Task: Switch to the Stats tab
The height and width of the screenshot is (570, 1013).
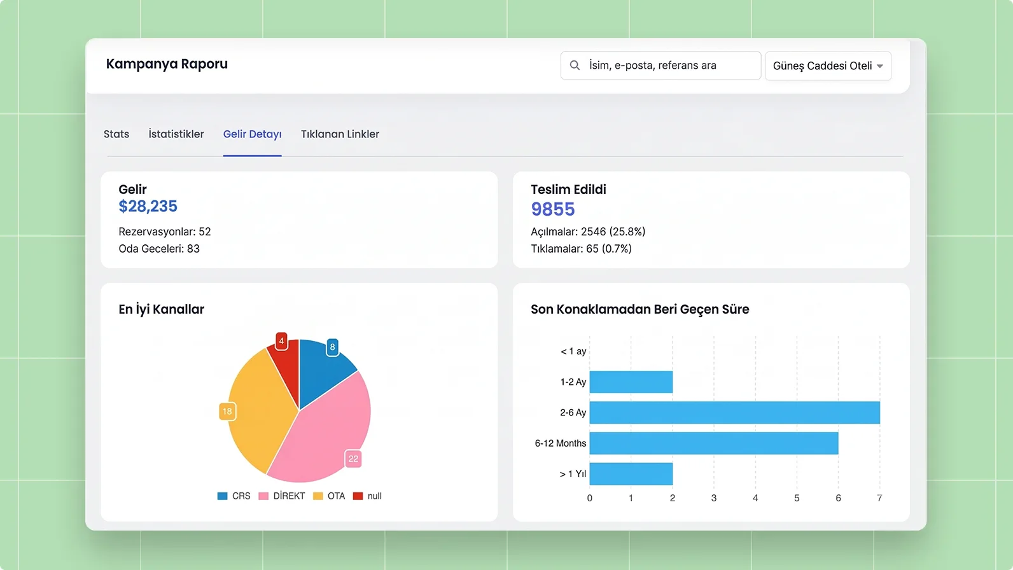Action: [x=116, y=134]
